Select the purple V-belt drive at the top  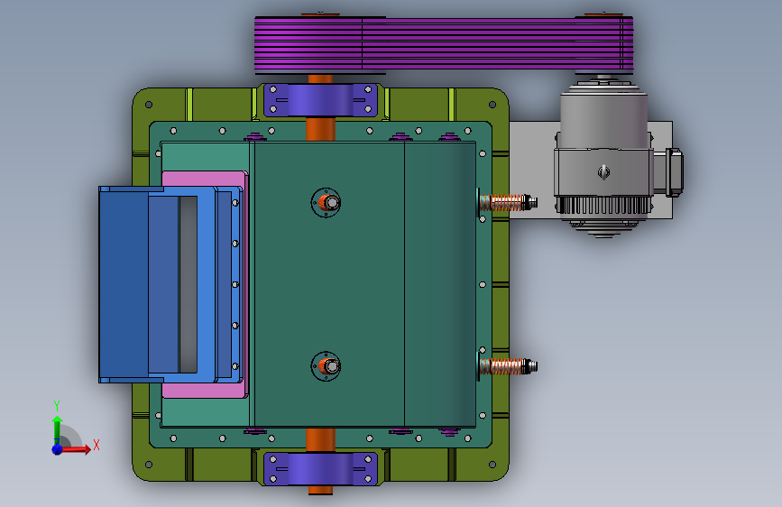pos(444,45)
